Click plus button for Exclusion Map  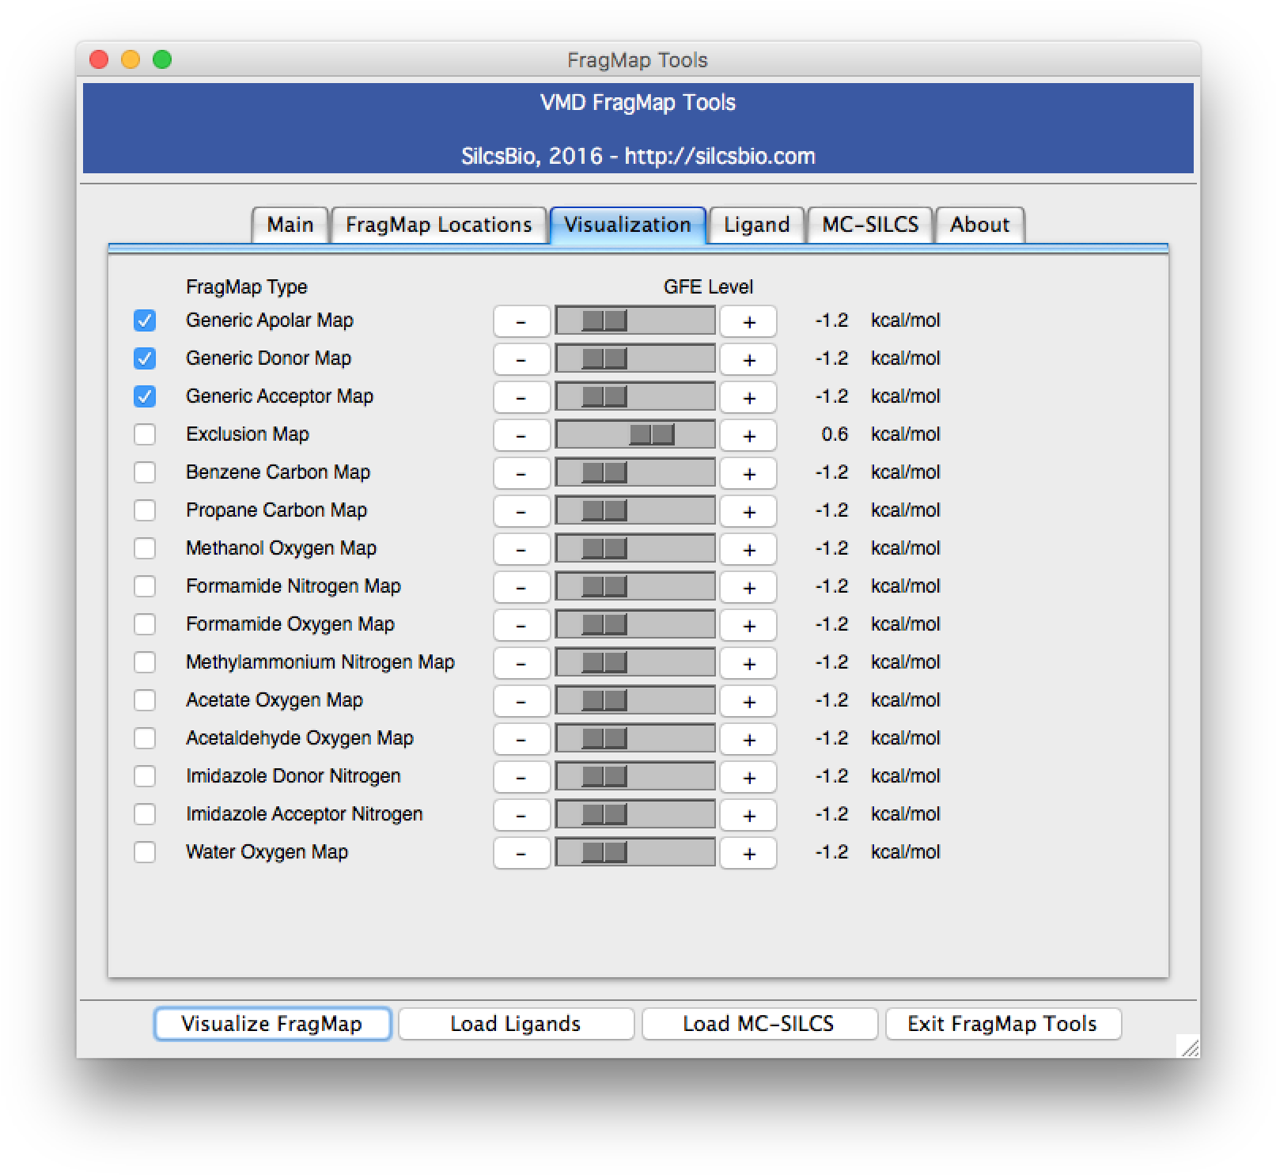click(x=748, y=435)
